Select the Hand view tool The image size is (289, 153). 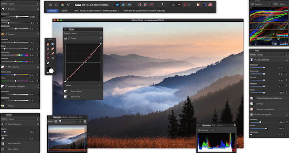pos(48,44)
